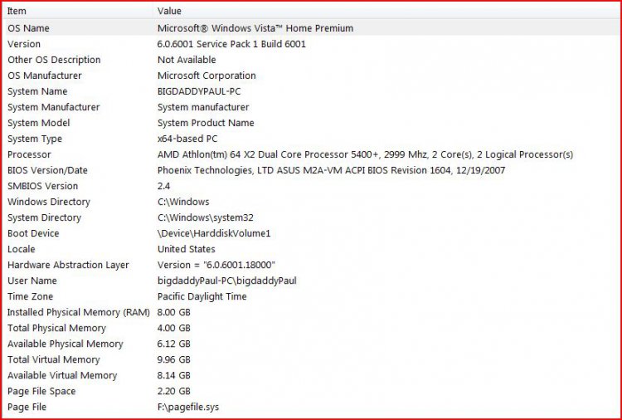This screenshot has height=420, width=622.
Task: Select the Available Virtual Memory row label
Action: [62, 375]
